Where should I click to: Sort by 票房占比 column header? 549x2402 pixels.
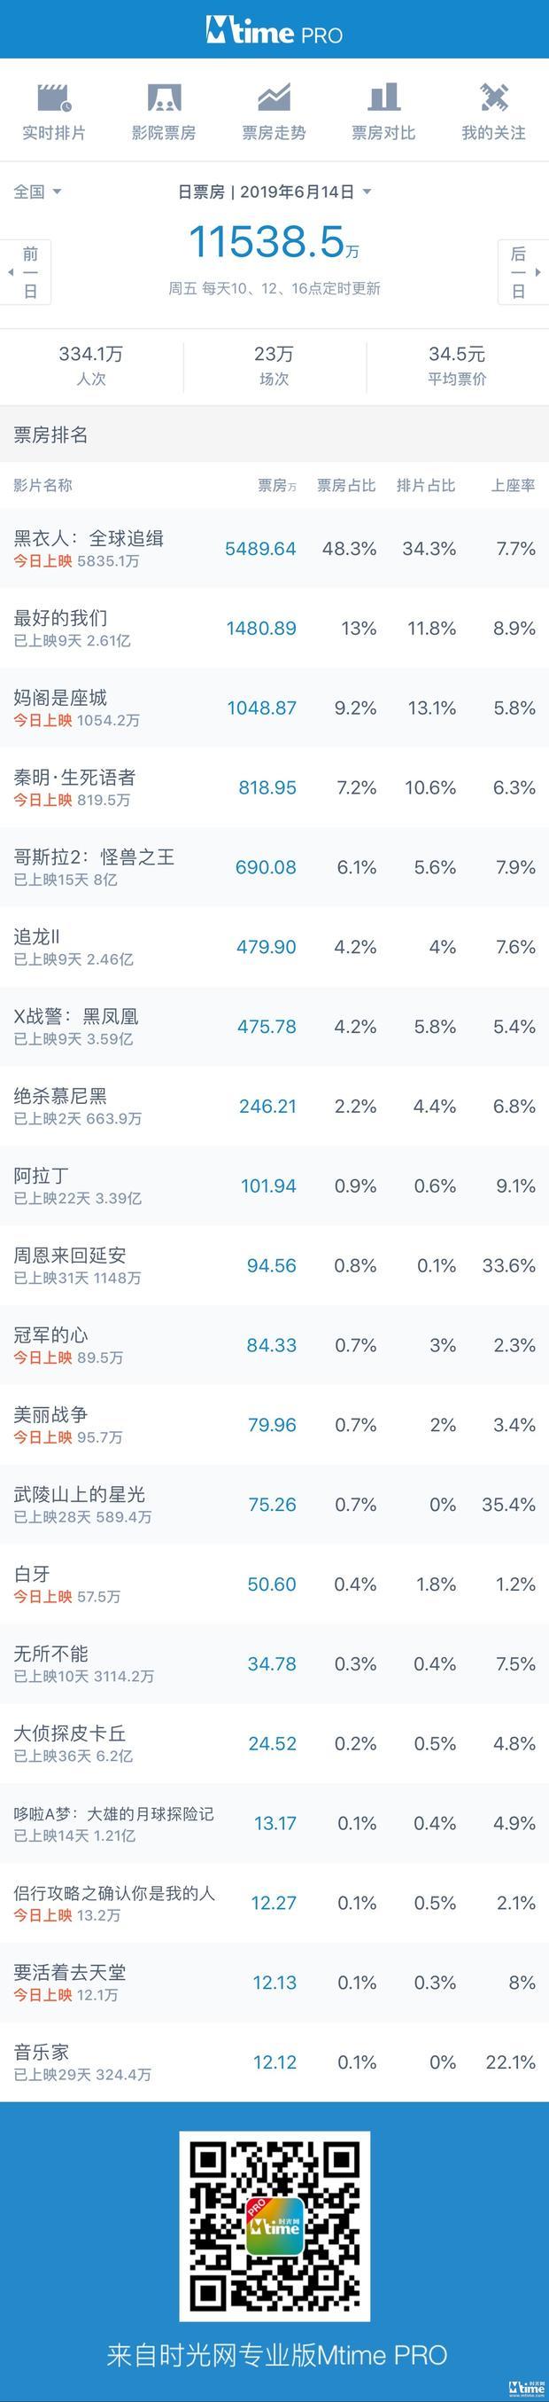pos(346,486)
